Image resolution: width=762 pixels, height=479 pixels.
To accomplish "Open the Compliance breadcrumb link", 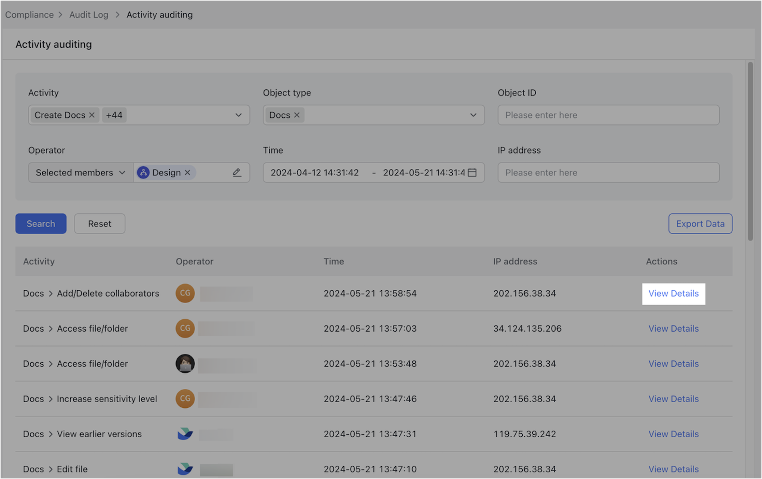I will click(x=29, y=15).
